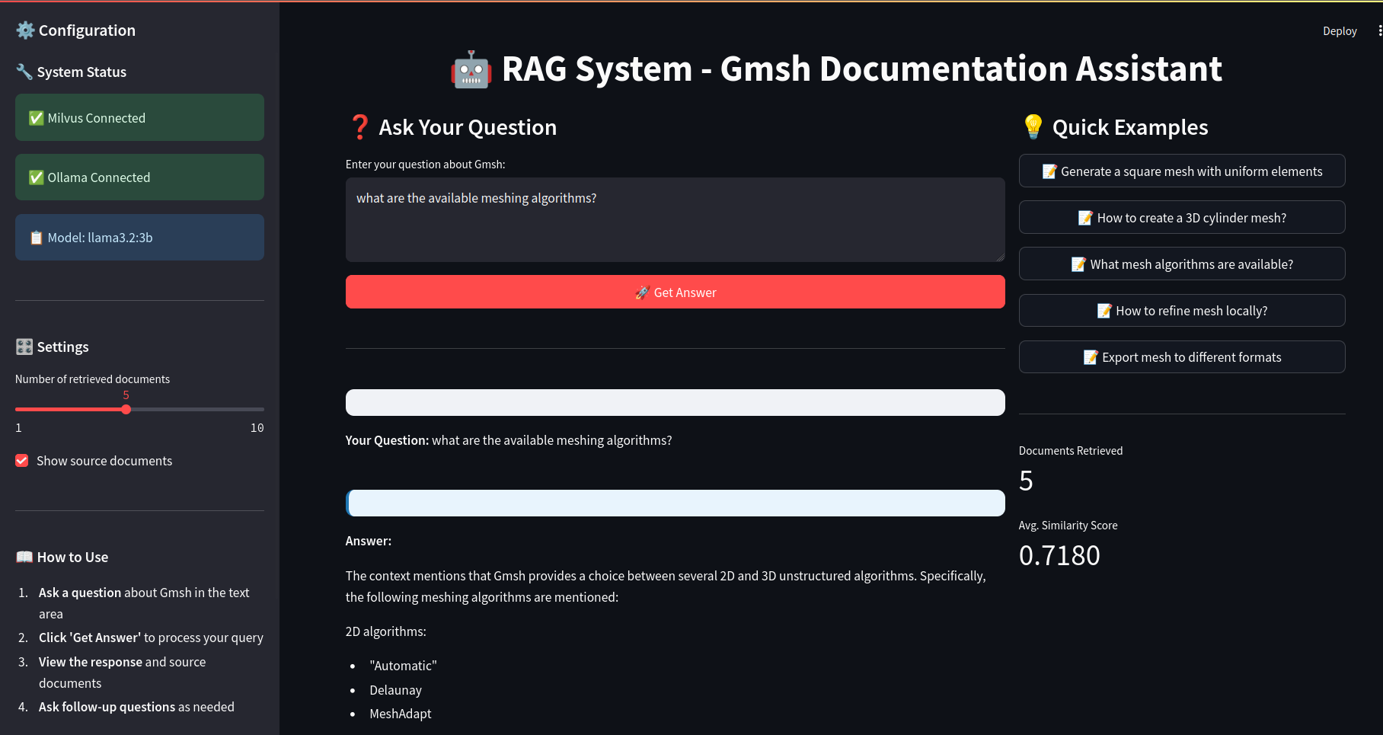Click the 'Ask a question' instruction step
The image size is (1383, 735).
(144, 603)
